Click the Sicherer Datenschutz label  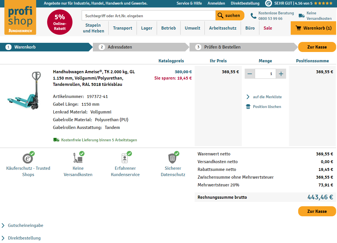(x=173, y=171)
